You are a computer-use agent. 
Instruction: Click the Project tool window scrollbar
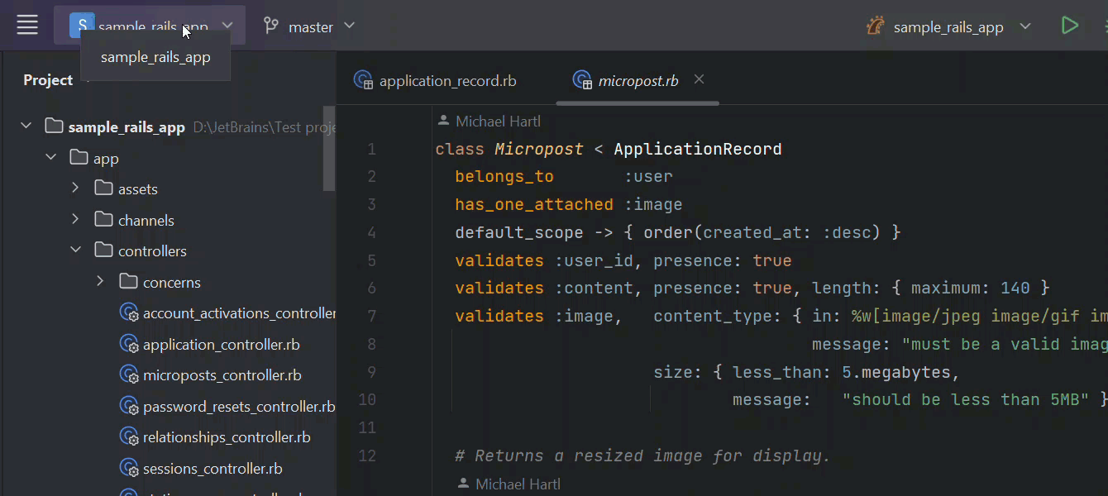click(328, 149)
